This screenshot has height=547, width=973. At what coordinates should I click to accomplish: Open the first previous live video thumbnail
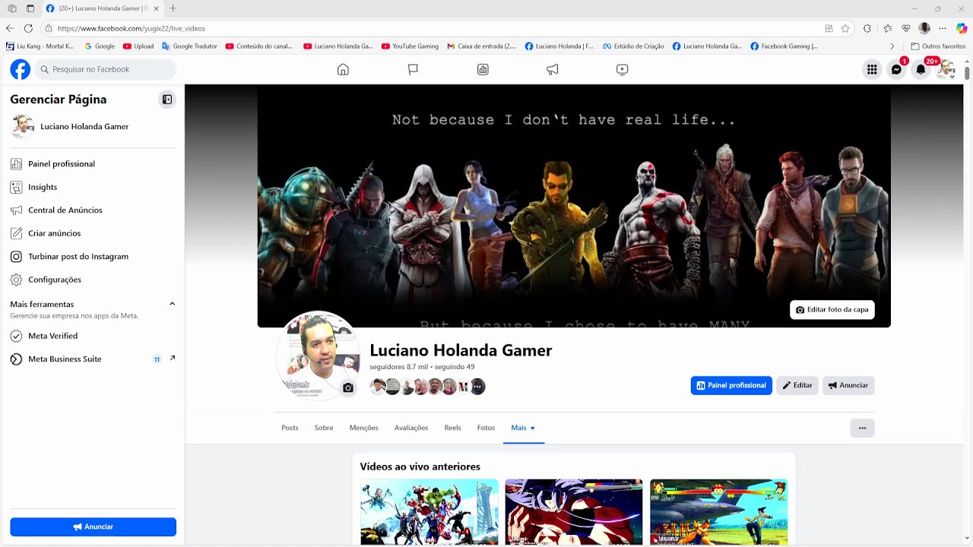[429, 511]
